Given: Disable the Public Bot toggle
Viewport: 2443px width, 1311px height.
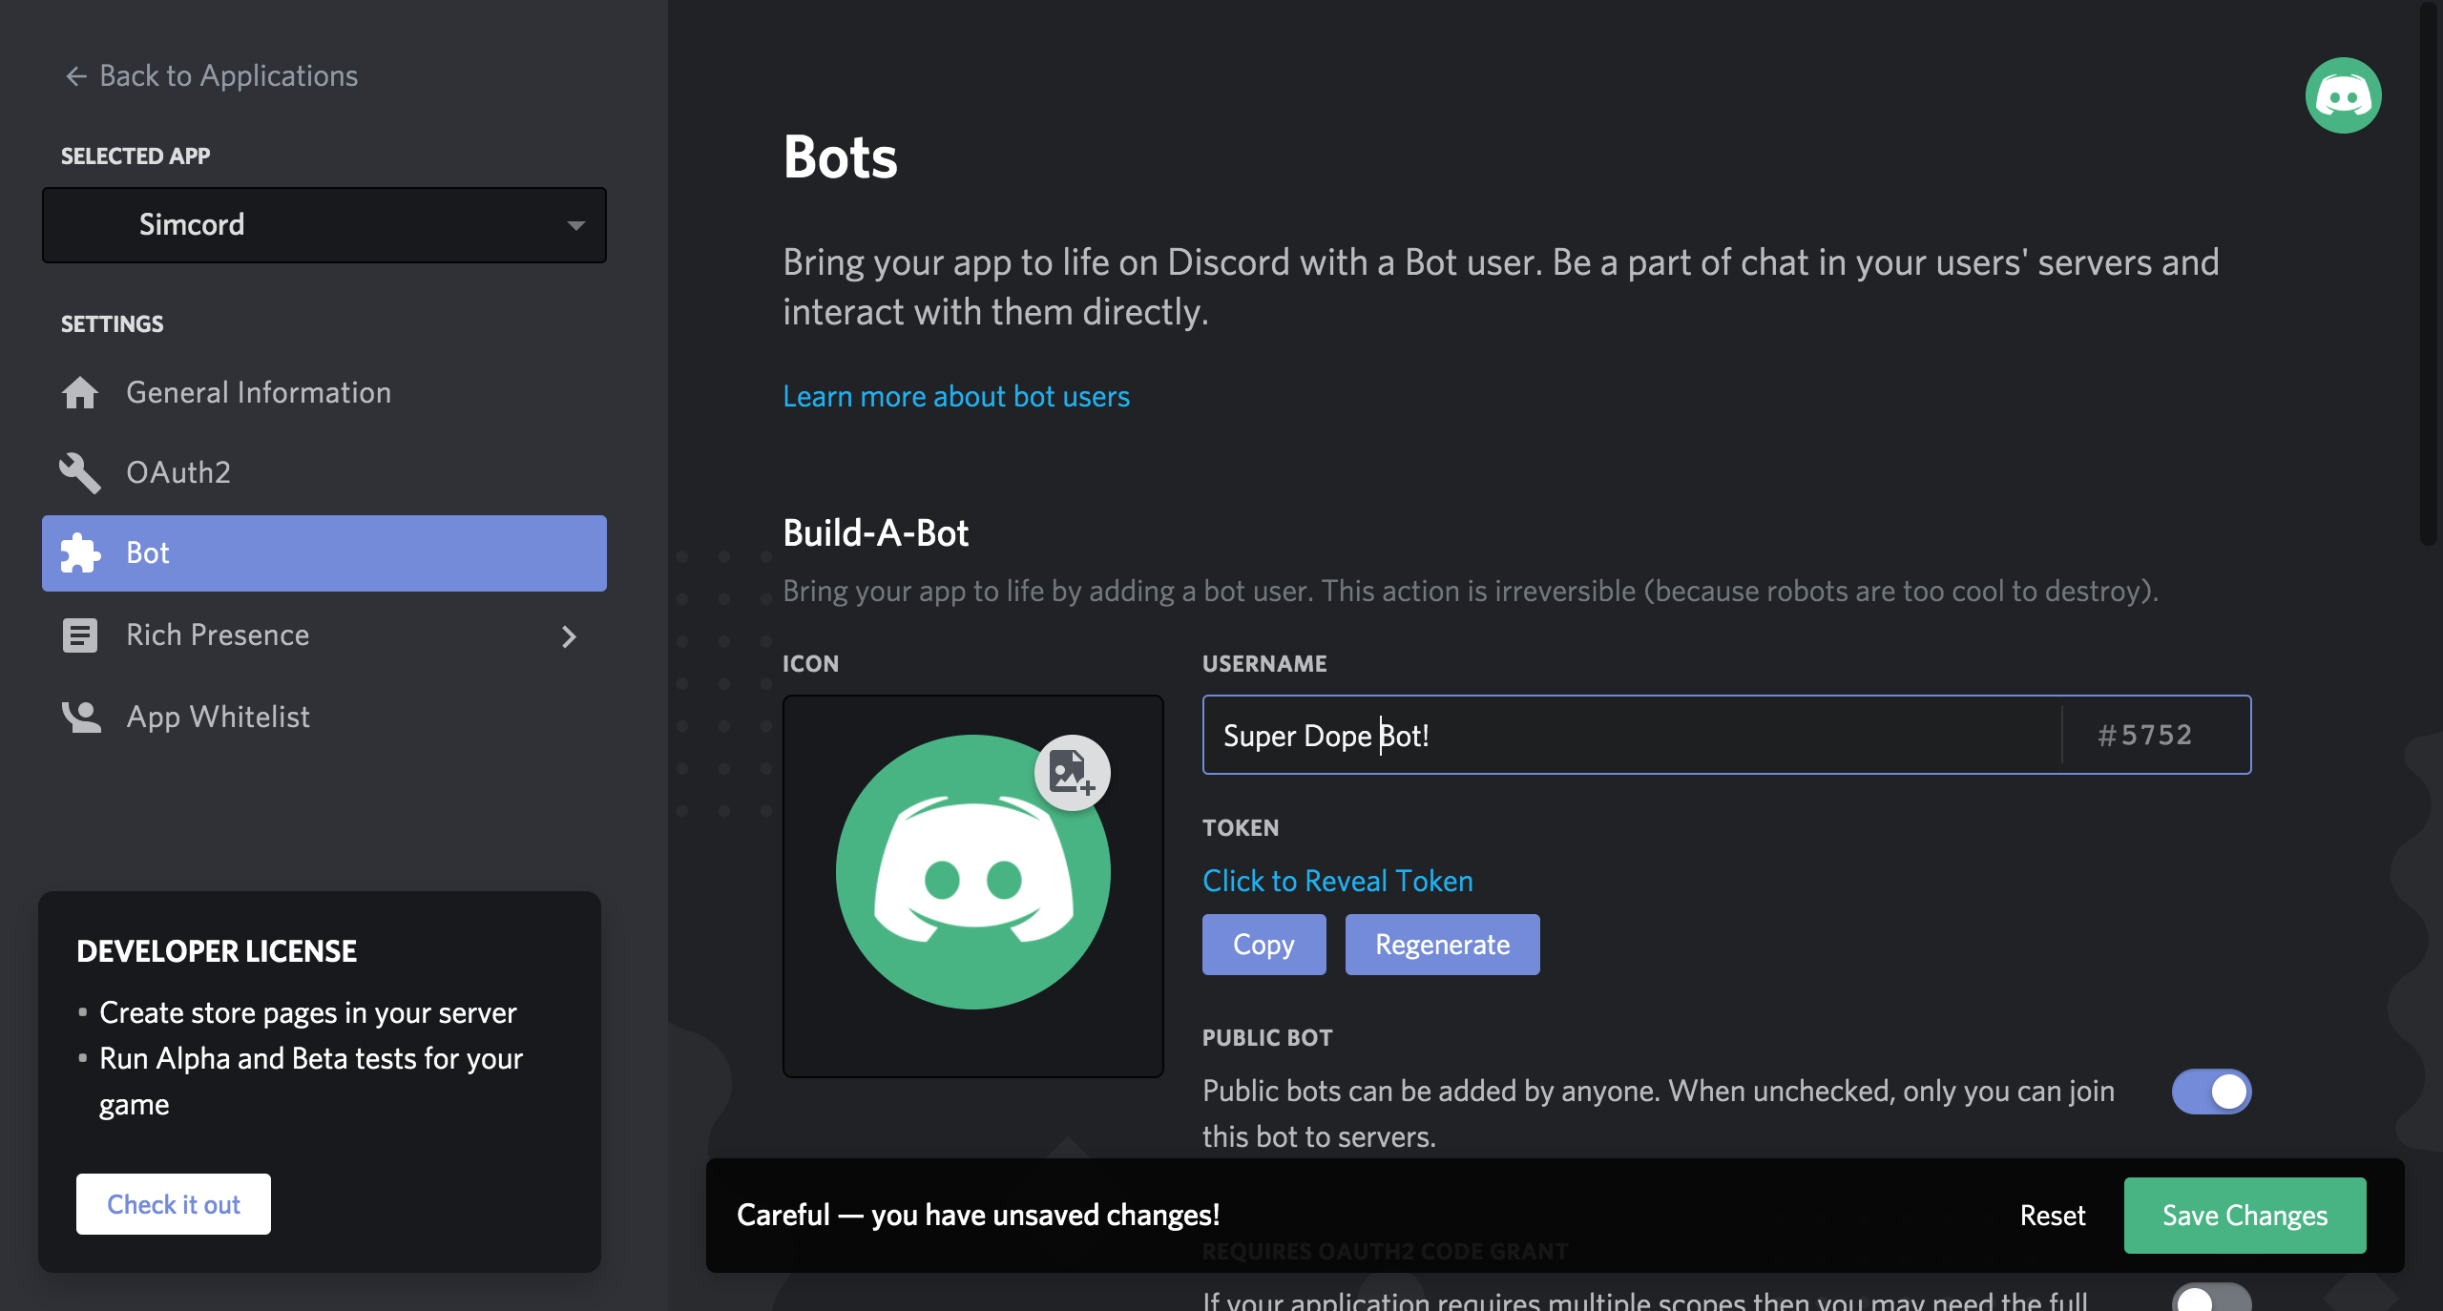Looking at the screenshot, I should 2211,1091.
